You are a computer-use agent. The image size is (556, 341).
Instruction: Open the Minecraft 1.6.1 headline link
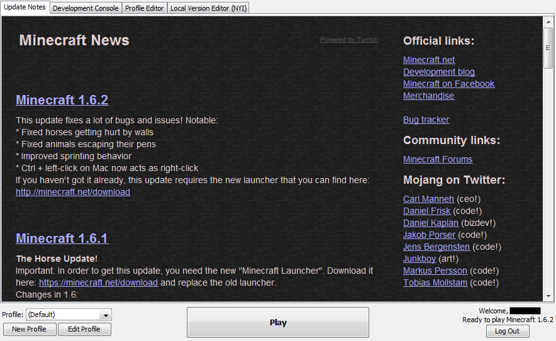point(62,238)
